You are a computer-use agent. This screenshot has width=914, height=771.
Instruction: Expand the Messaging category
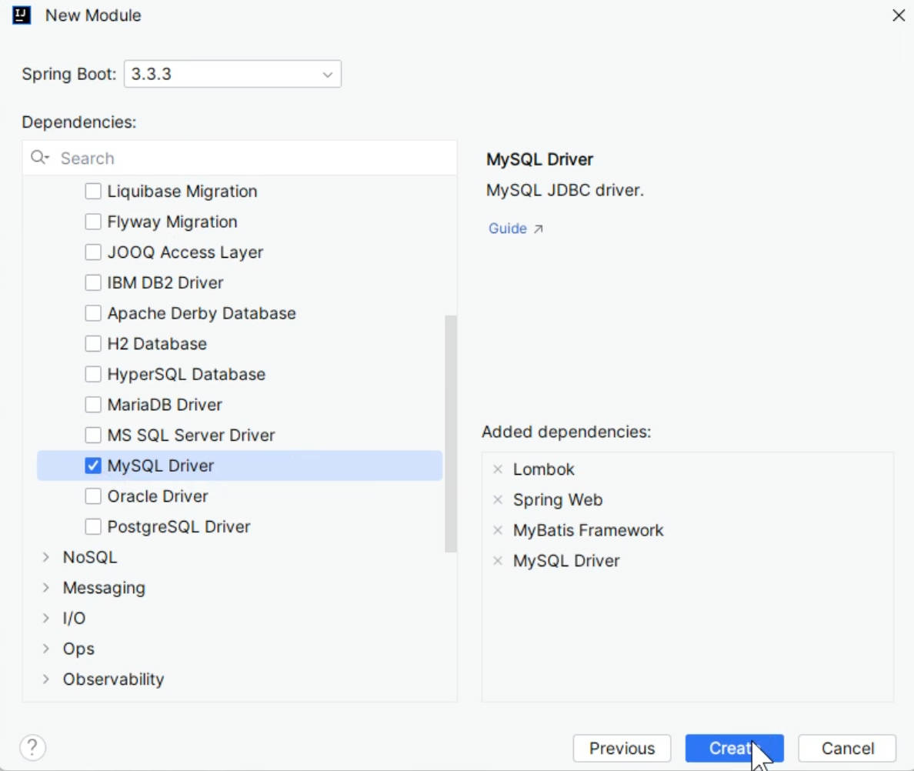46,588
